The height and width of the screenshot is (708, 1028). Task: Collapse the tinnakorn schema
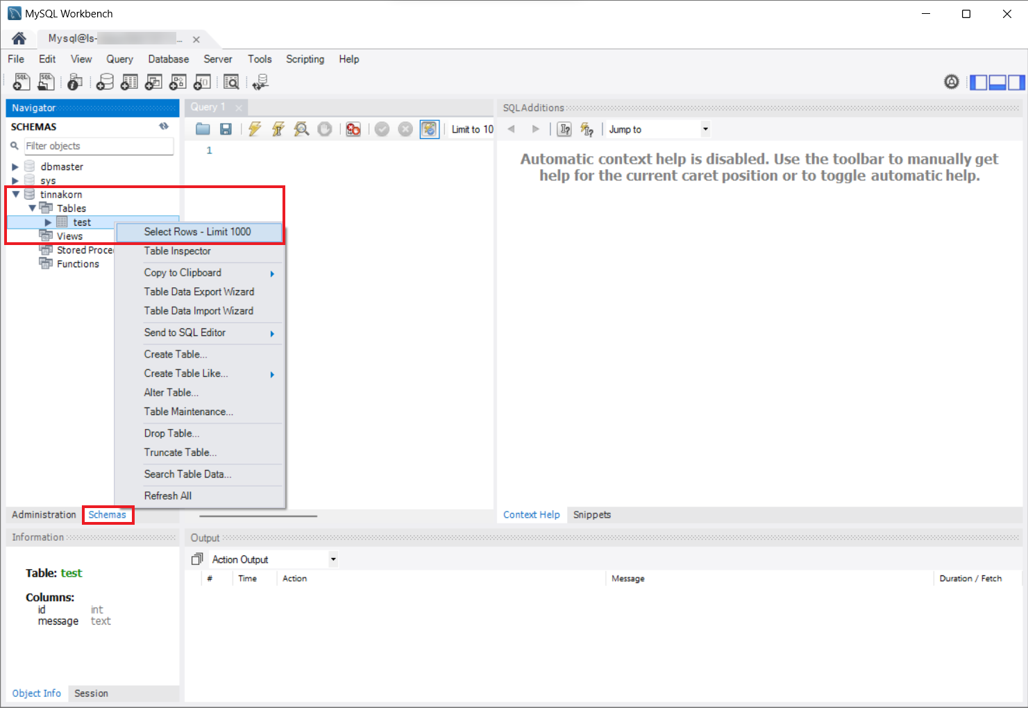click(x=15, y=194)
